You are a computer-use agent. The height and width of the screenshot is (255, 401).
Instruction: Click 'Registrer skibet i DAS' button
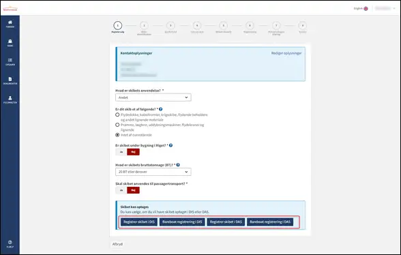(226, 222)
